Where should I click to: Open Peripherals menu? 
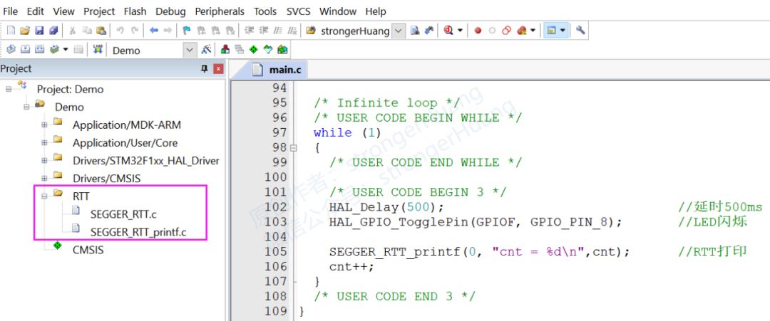click(x=220, y=11)
